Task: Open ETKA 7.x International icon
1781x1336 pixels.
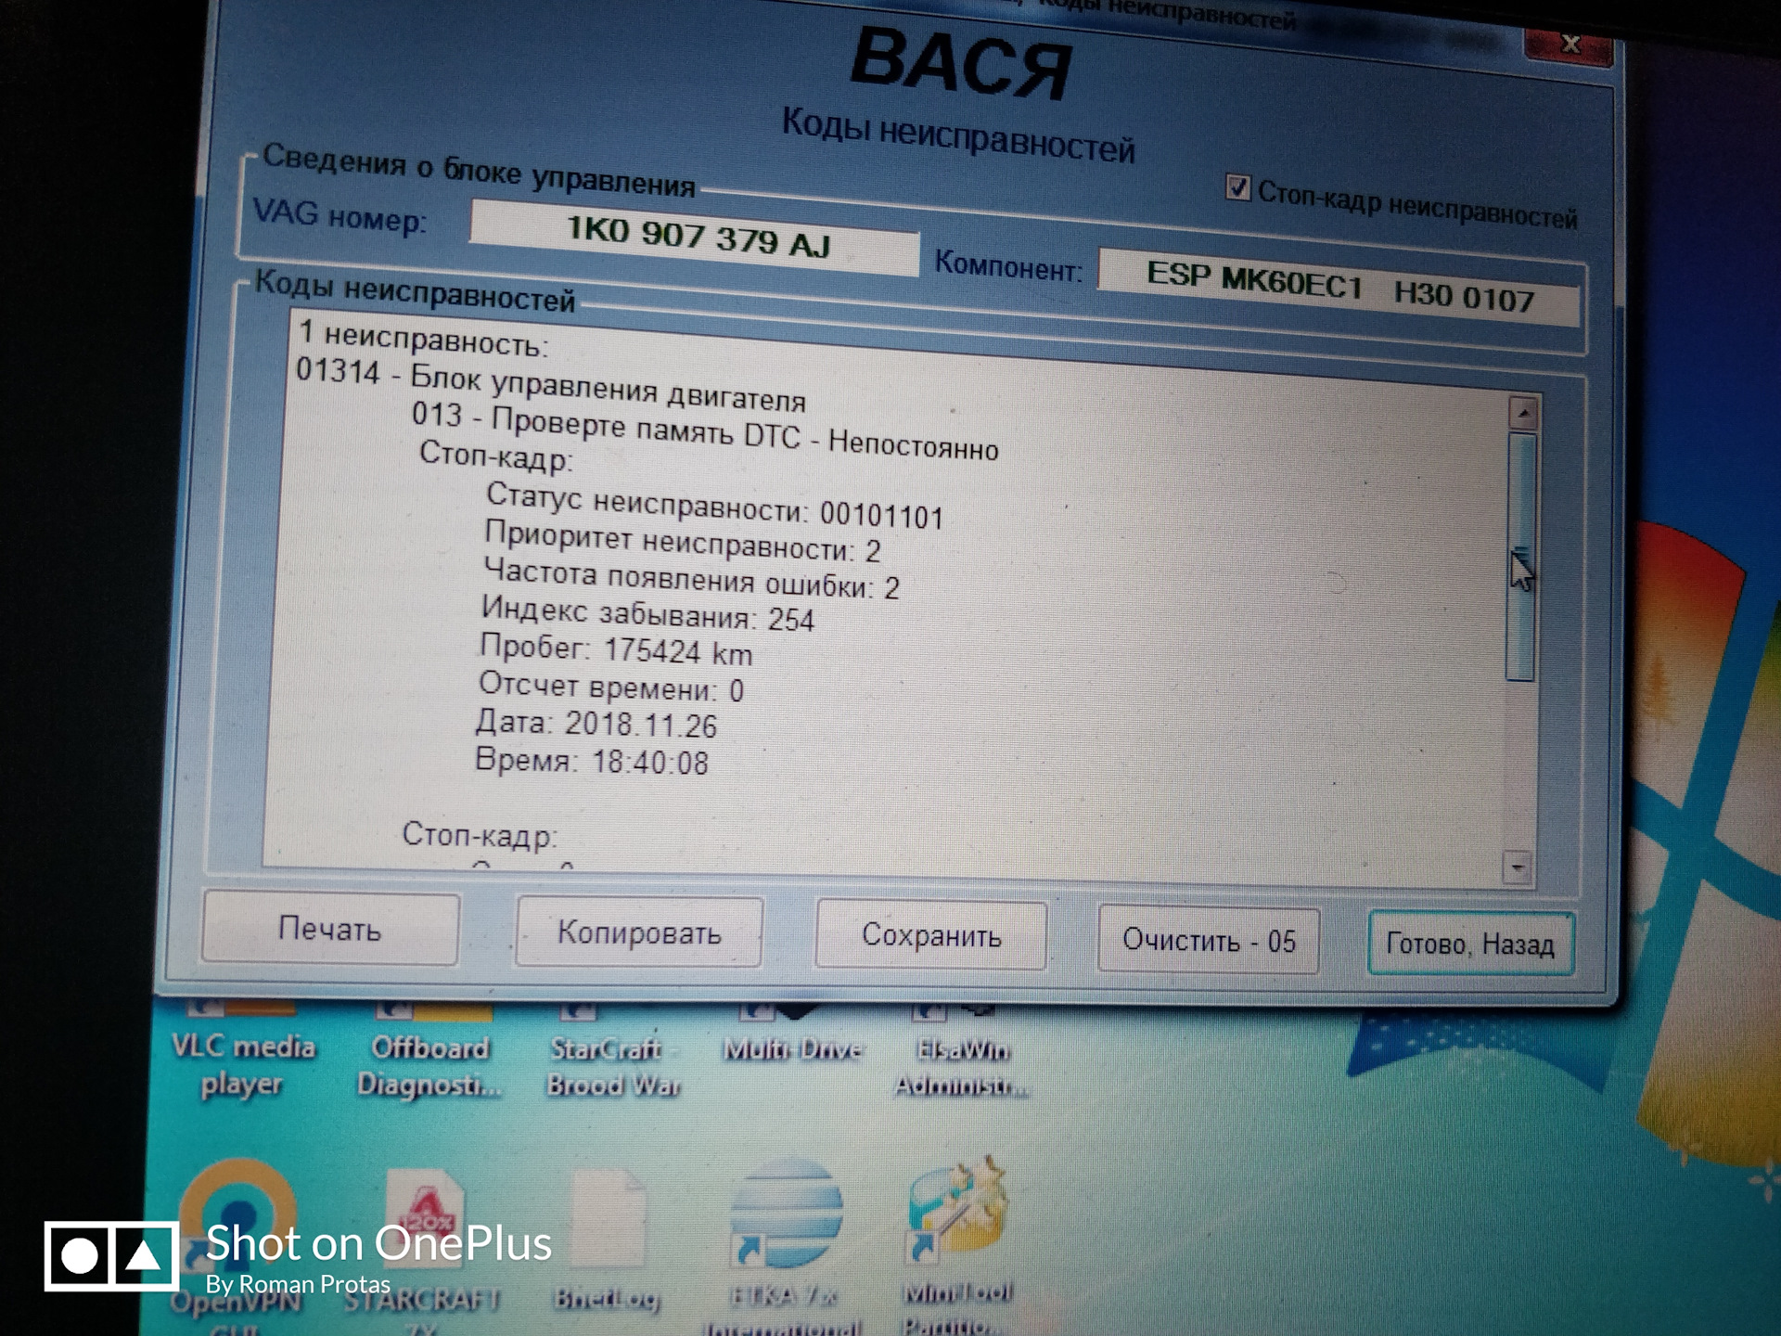Action: (787, 1215)
